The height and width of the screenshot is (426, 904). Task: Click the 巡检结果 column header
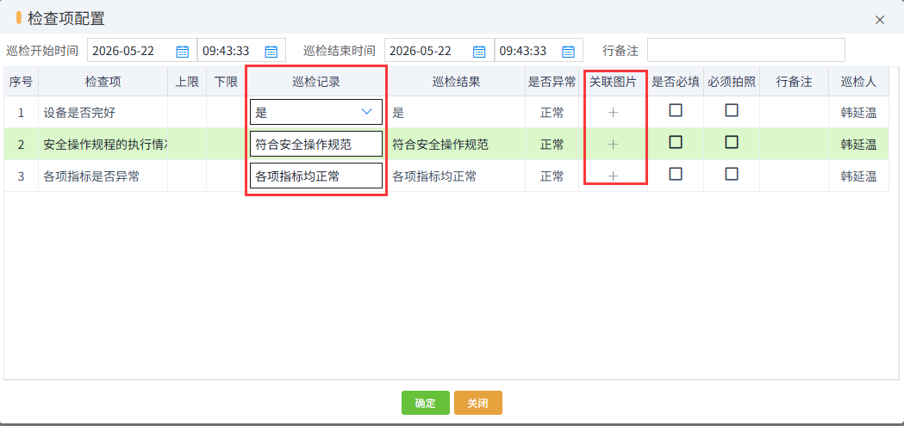pyautogui.click(x=456, y=82)
